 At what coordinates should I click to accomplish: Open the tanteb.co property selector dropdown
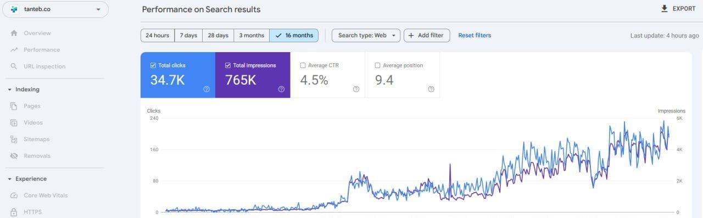(55, 9)
